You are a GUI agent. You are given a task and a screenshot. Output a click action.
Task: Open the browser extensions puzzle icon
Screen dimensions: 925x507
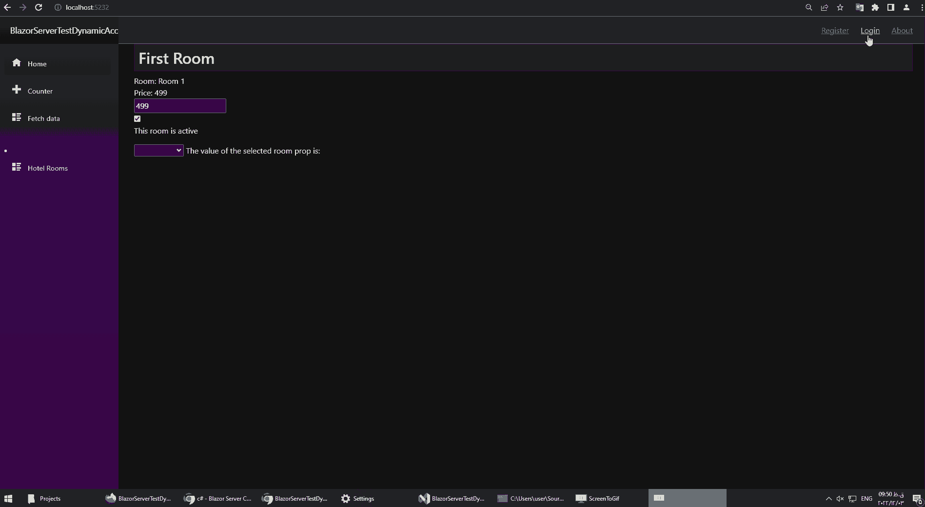(x=875, y=7)
